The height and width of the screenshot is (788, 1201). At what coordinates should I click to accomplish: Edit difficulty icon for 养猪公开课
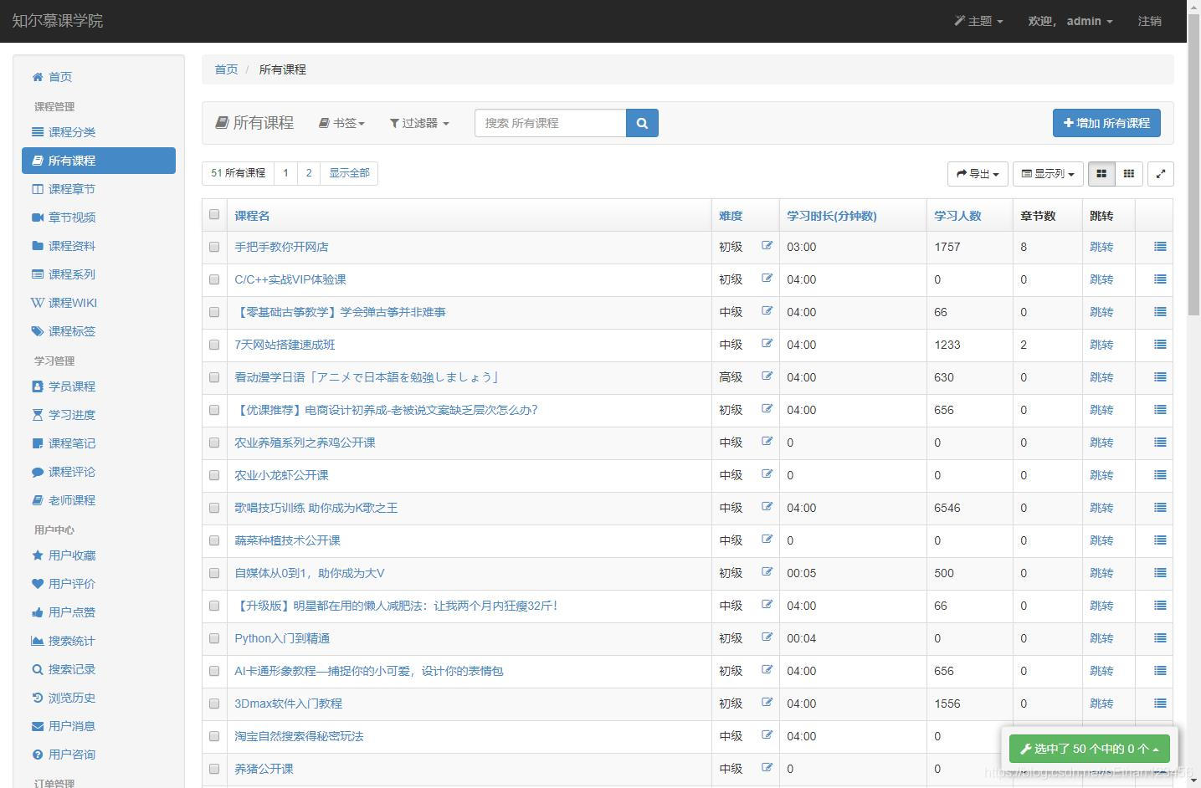coord(767,768)
